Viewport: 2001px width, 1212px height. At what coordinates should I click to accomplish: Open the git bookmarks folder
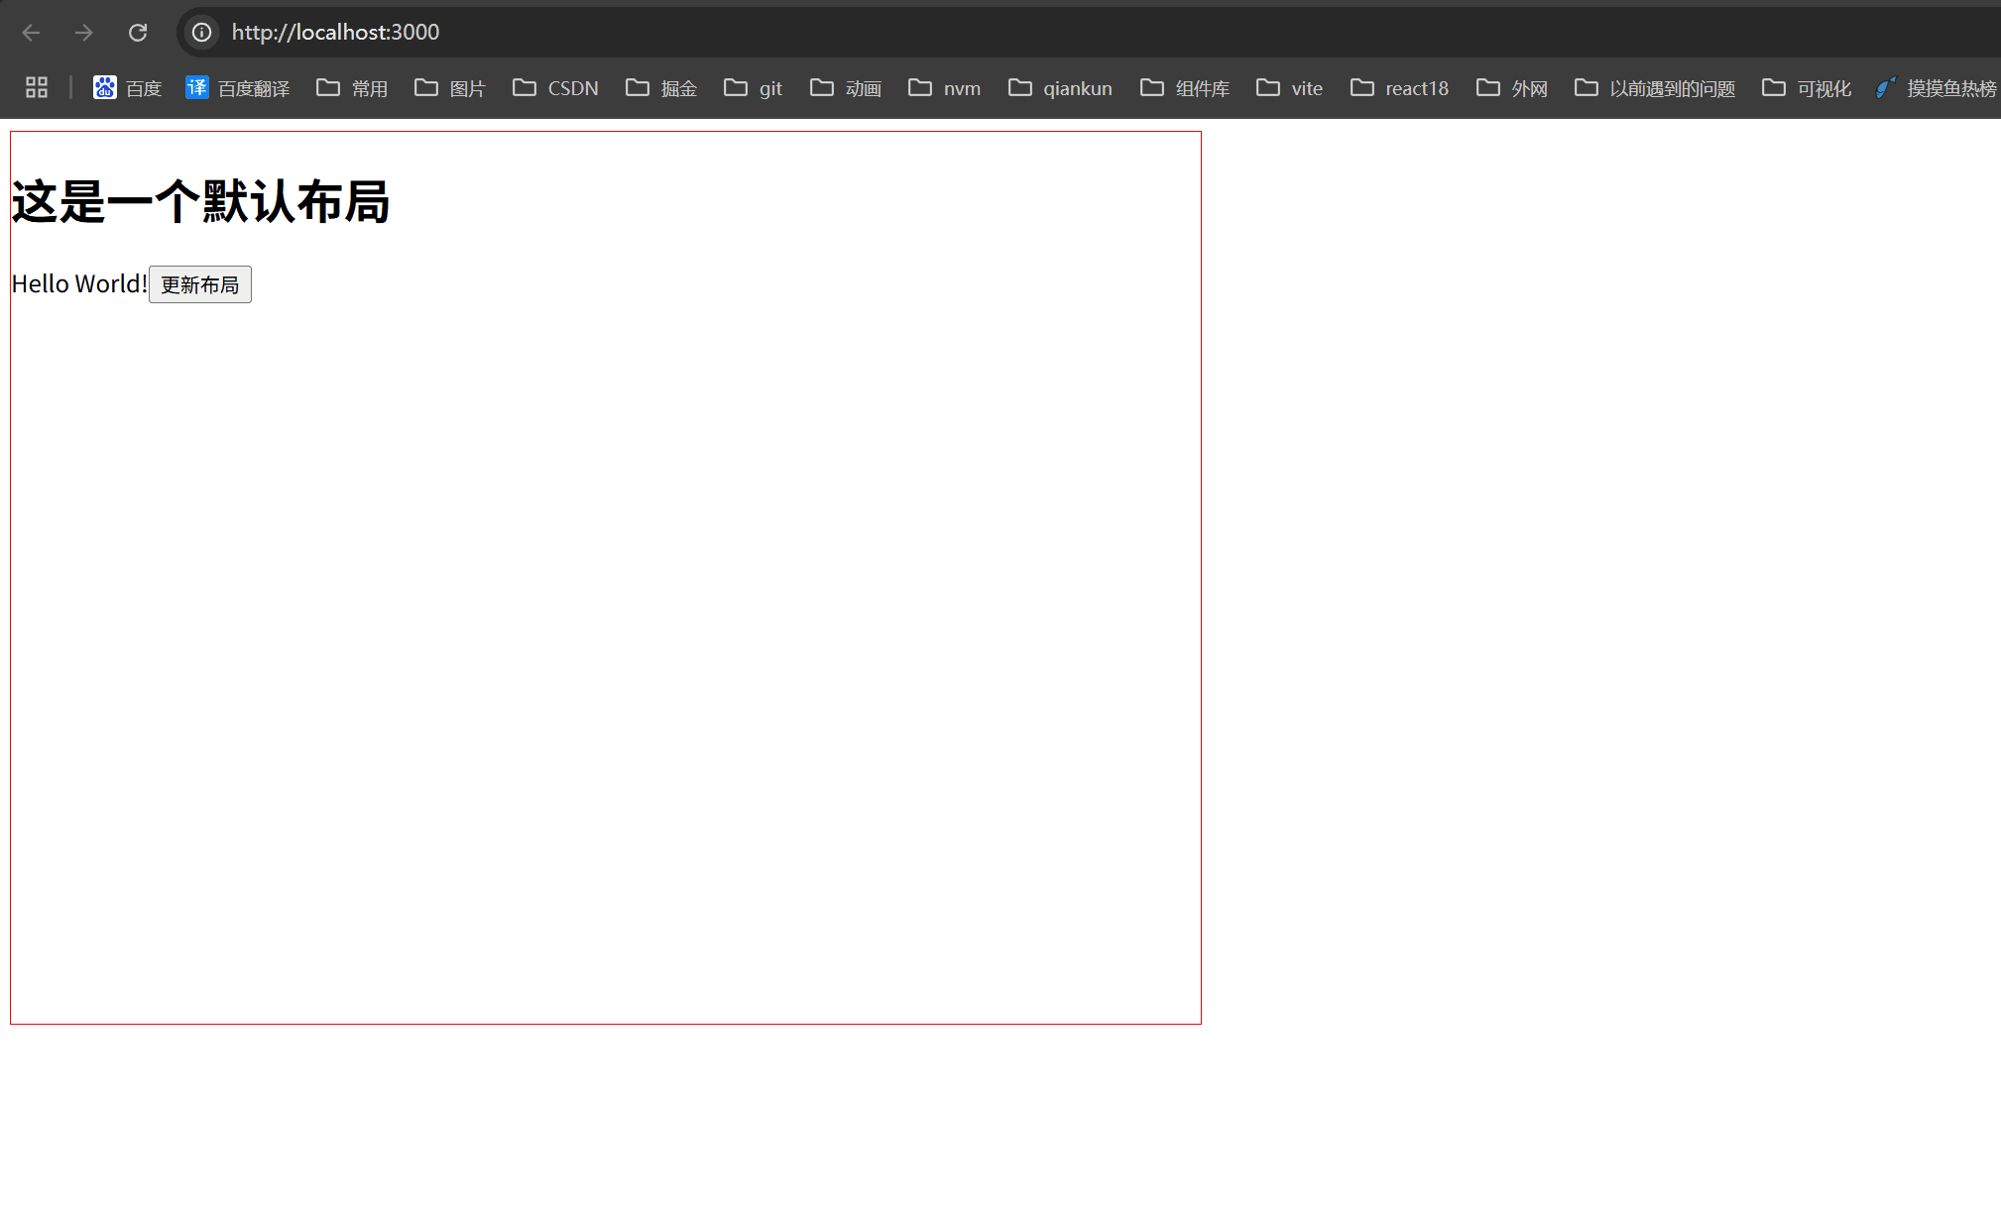(x=753, y=87)
